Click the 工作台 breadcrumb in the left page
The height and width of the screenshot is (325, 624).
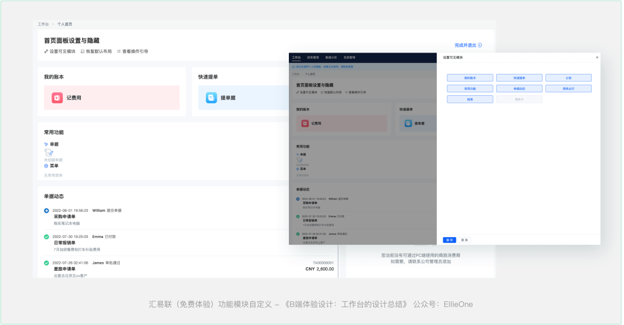pyautogui.click(x=43, y=24)
